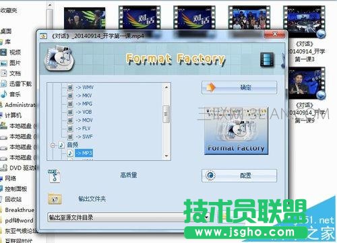Click the 音频 category note icon
This screenshot has height=243, width=337.
61,145
